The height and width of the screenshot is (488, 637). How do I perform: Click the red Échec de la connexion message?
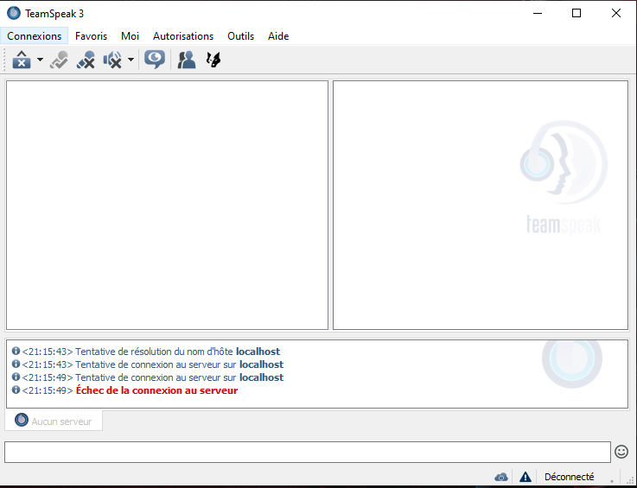(156, 390)
